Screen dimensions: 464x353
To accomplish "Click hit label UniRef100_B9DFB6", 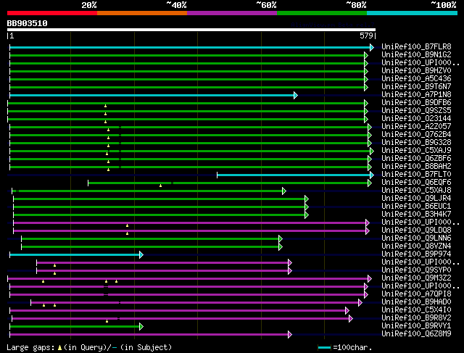I will [416, 103].
